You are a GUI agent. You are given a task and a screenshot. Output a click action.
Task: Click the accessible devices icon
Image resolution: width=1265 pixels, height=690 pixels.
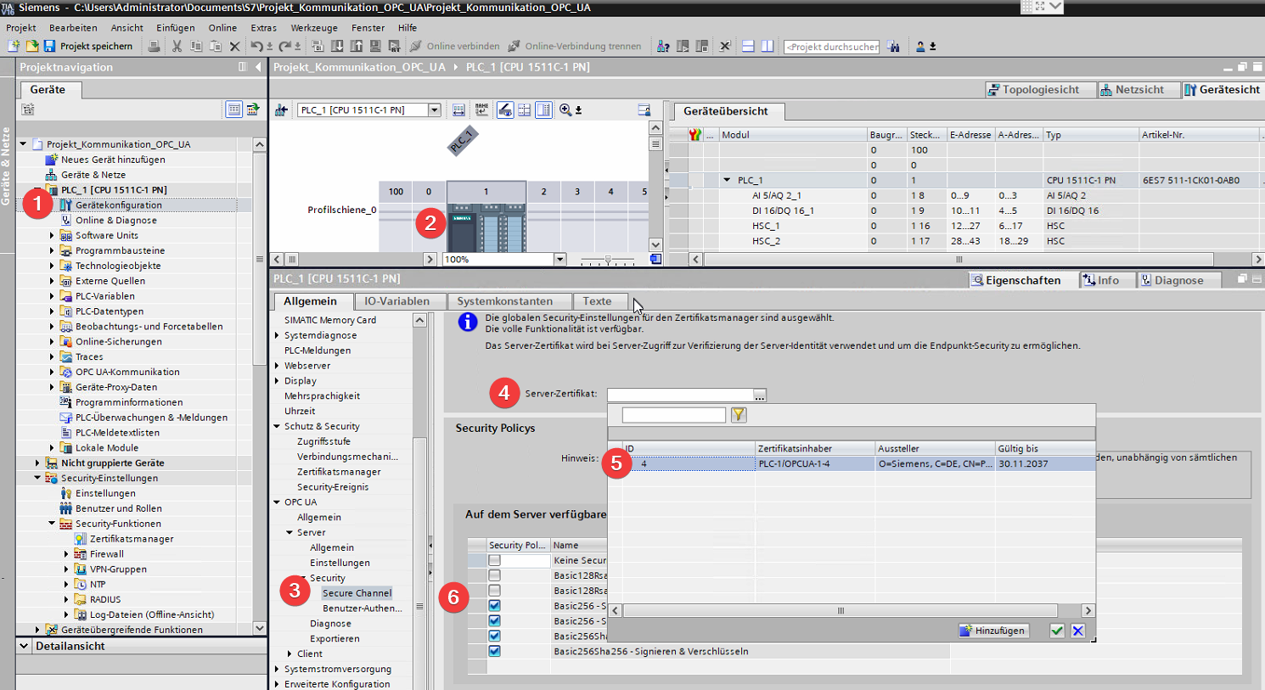click(663, 46)
